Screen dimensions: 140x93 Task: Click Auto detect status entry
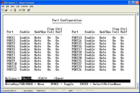click(28, 91)
